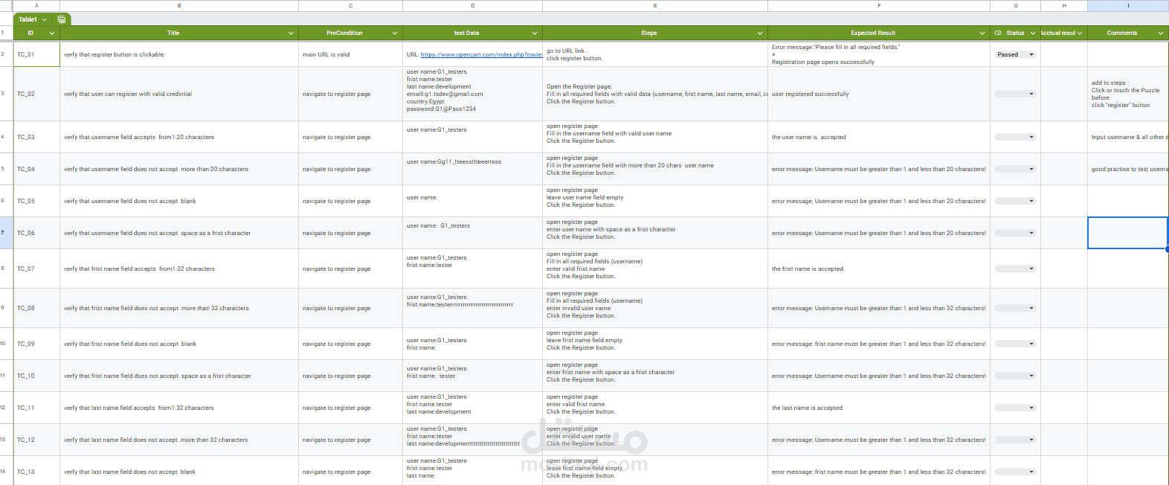Follow the opencart.com URL link in TC_01
1169x485 pixels.
tap(481, 54)
